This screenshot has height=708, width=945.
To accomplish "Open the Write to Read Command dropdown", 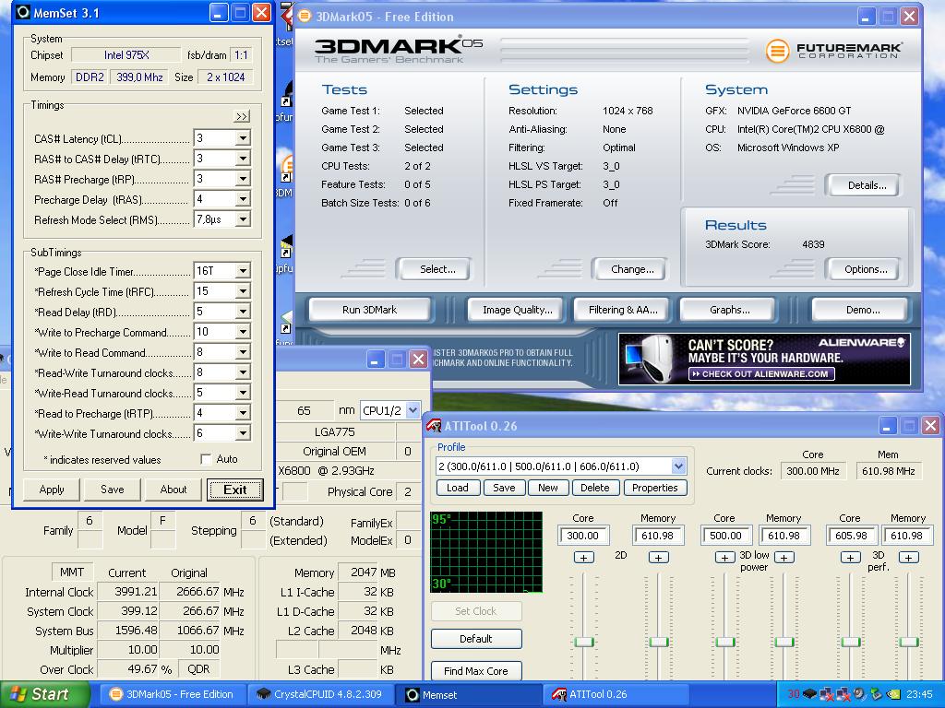I will tap(243, 352).
